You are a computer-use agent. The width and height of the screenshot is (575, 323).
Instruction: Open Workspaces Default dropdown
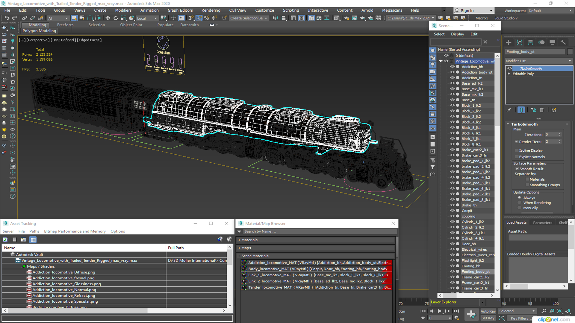[550, 11]
